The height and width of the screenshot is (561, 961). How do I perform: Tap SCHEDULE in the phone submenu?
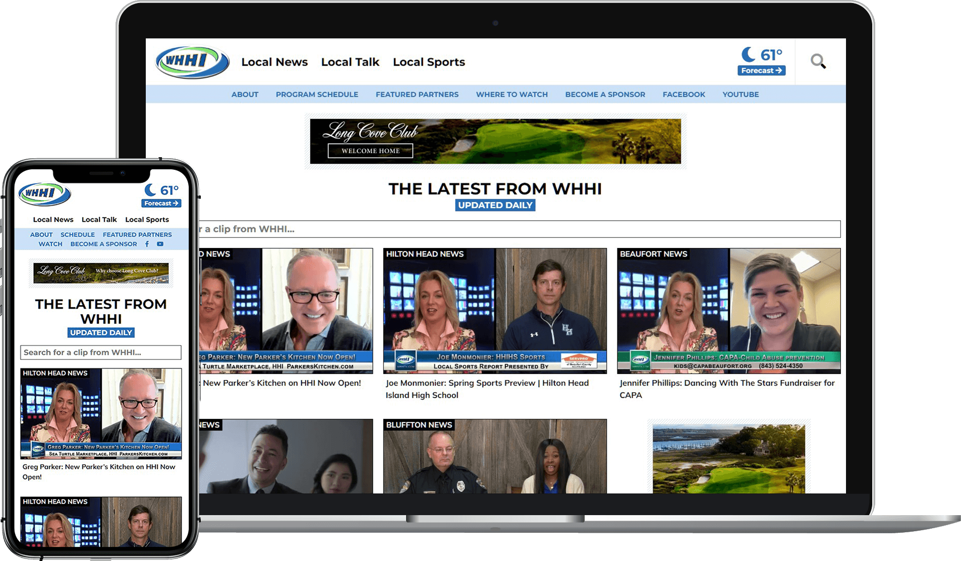pos(78,235)
